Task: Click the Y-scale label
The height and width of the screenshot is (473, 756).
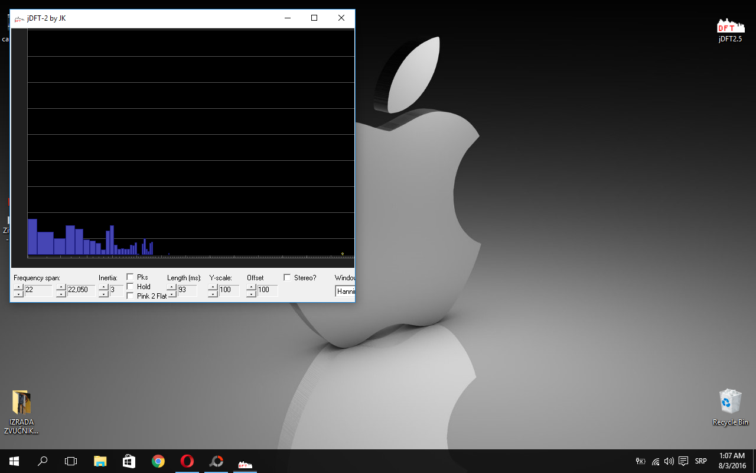Action: tap(220, 278)
